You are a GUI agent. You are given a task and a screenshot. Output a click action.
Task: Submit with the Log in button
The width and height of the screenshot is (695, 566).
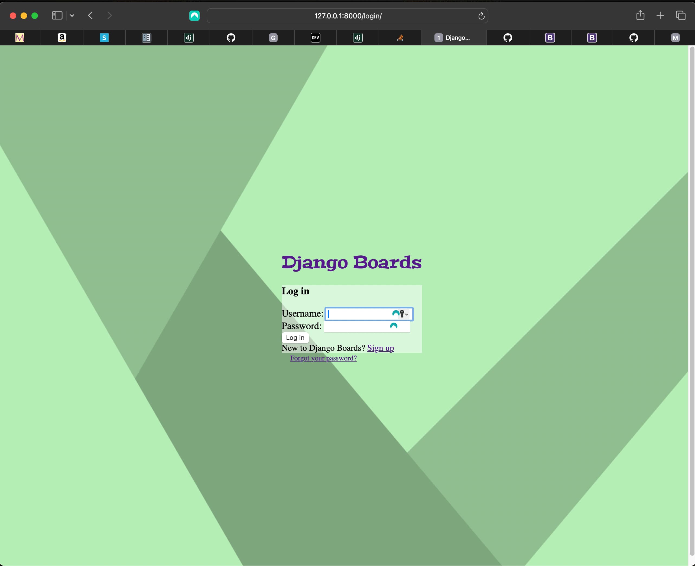[x=295, y=338]
